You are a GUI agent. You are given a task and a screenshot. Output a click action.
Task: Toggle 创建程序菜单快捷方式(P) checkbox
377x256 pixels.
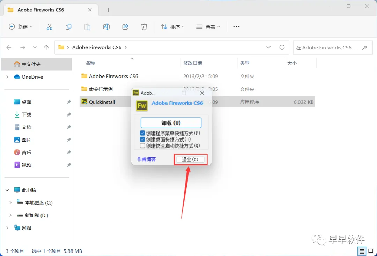tap(142, 133)
